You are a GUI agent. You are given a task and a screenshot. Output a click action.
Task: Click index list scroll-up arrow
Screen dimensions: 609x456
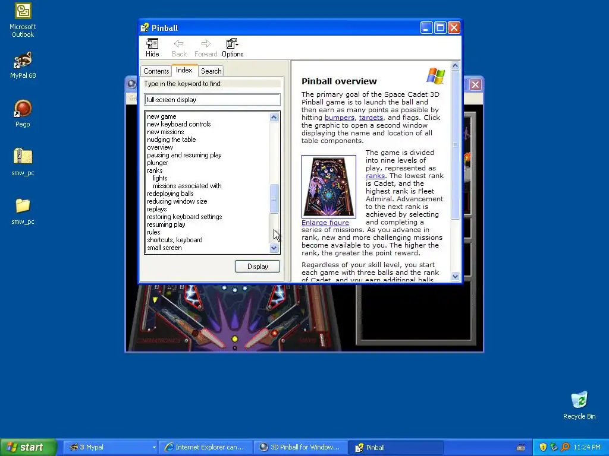pyautogui.click(x=274, y=117)
